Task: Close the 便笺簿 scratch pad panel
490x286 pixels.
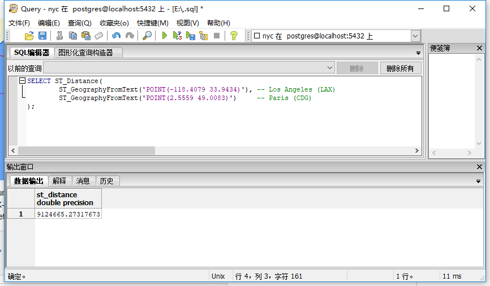Action: pyautogui.click(x=479, y=48)
